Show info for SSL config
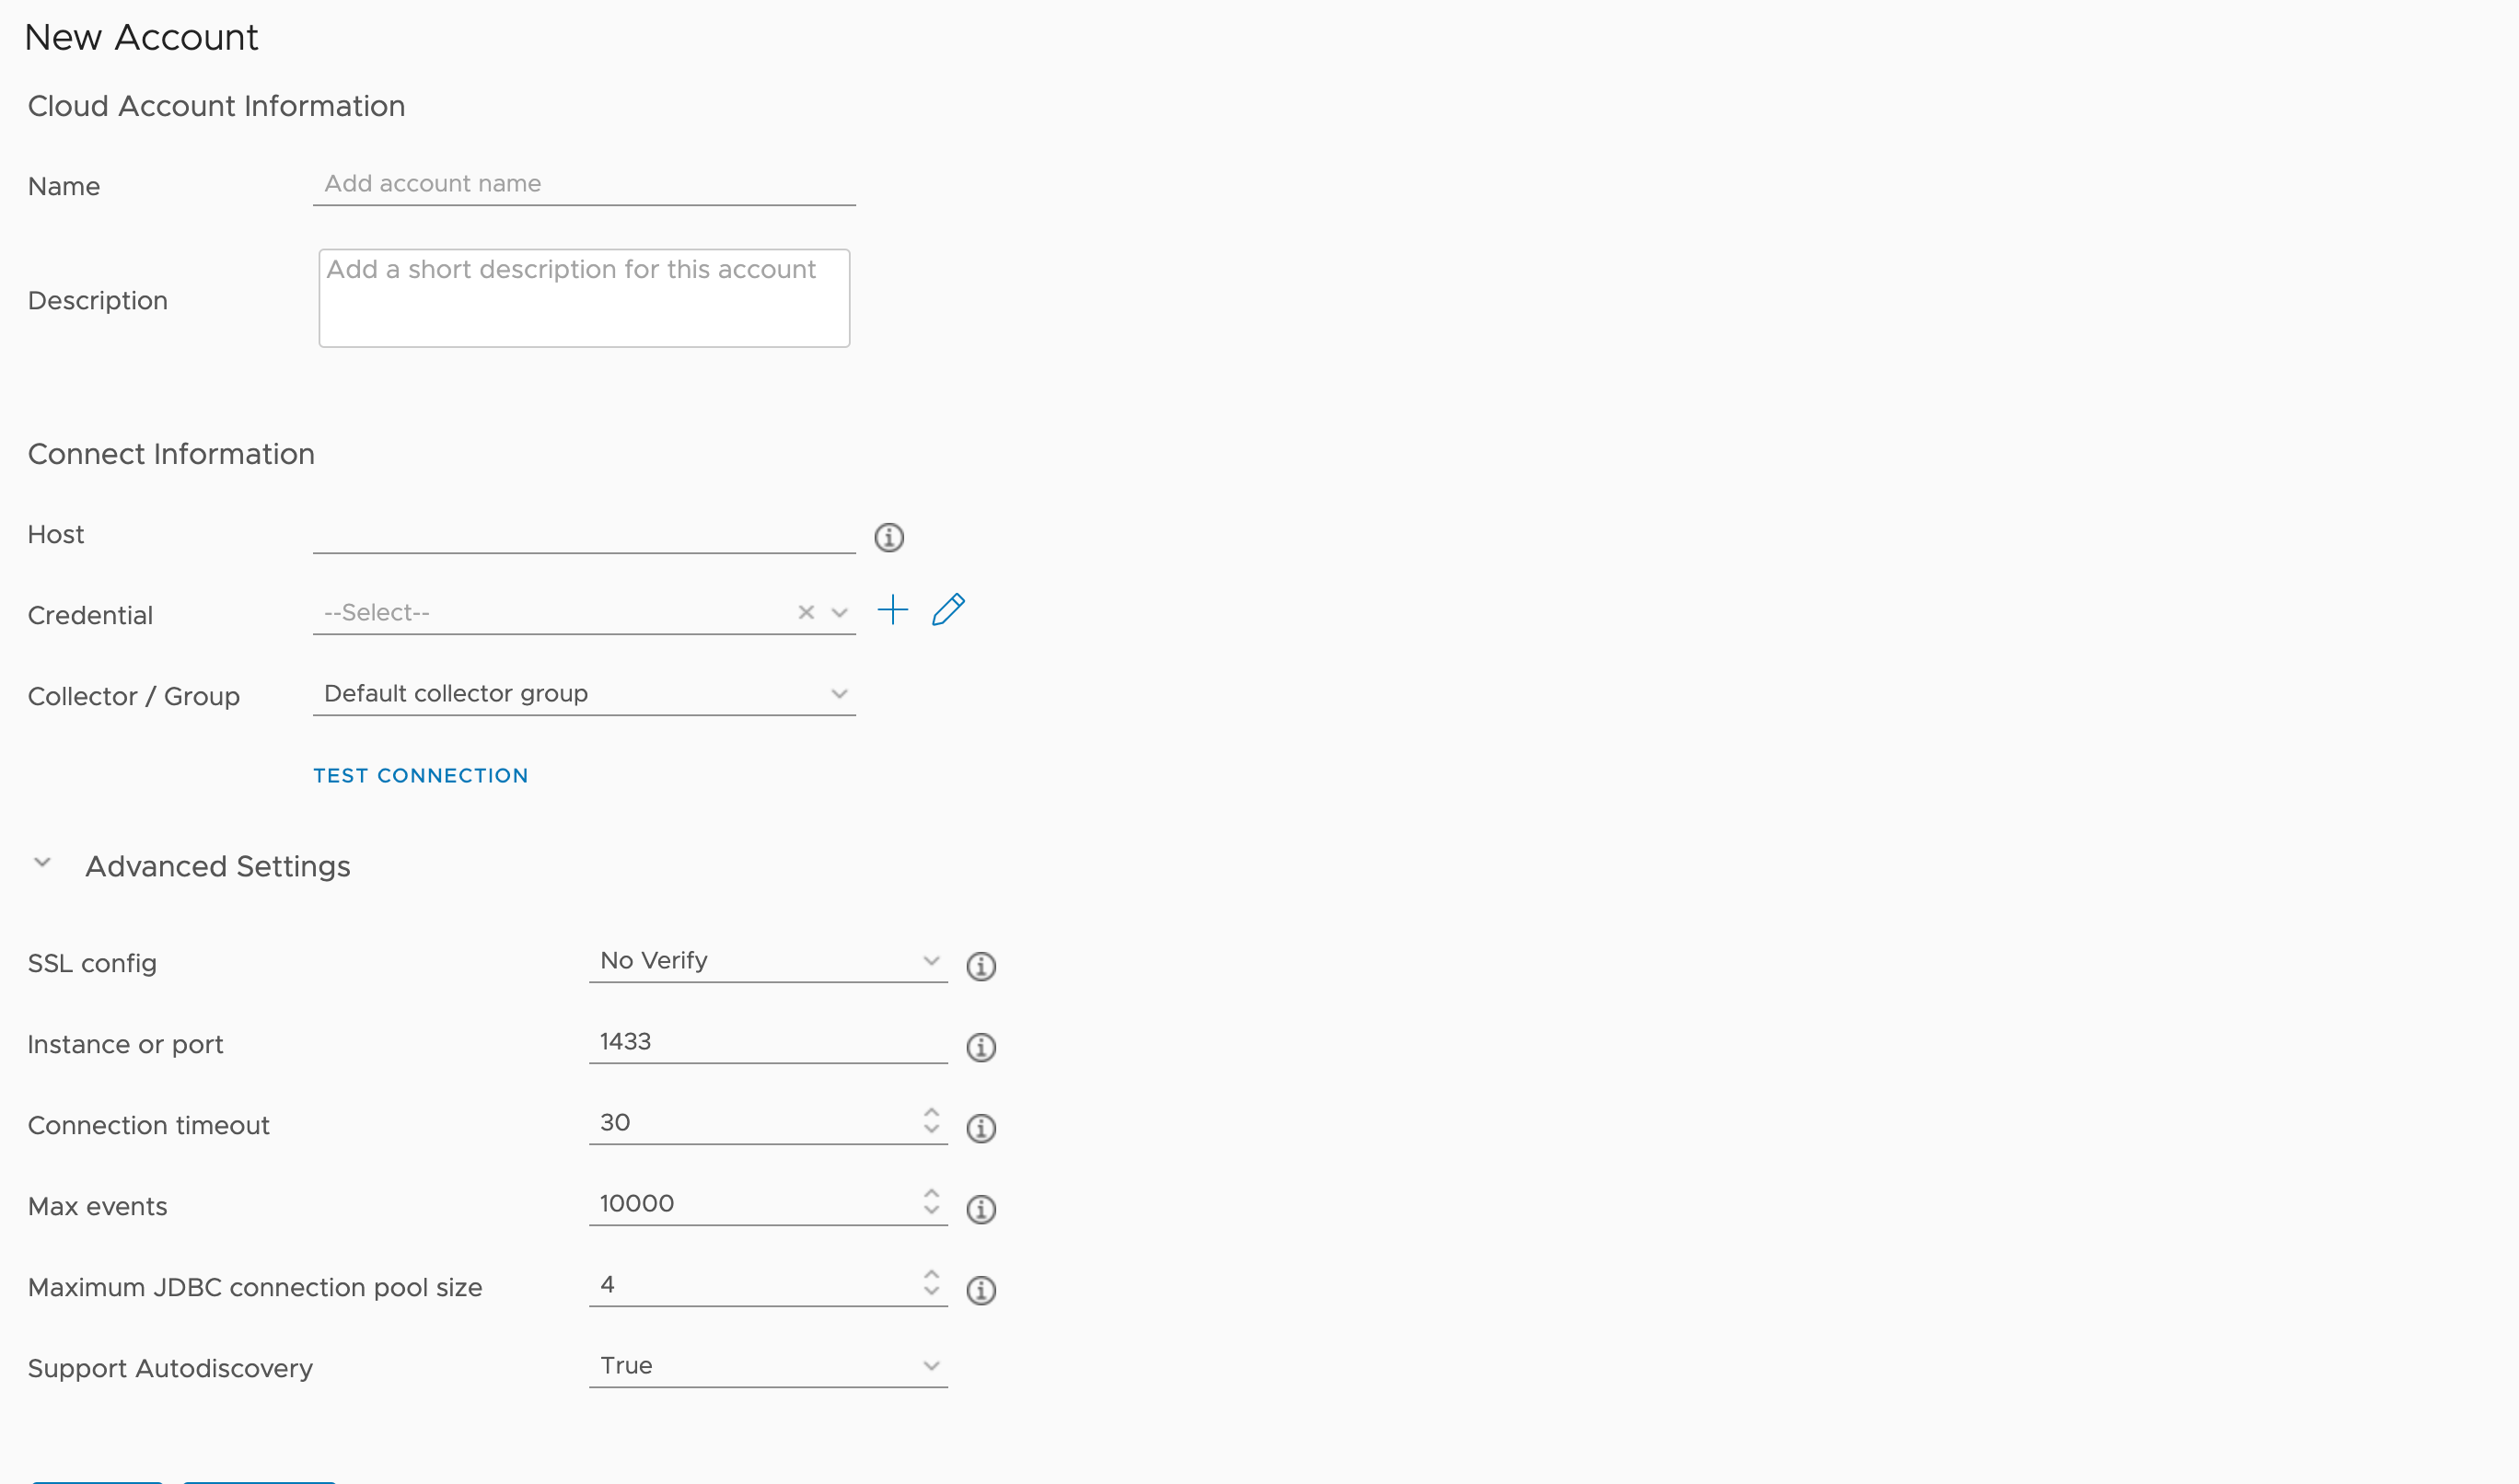2519x1484 pixels. coord(981,966)
